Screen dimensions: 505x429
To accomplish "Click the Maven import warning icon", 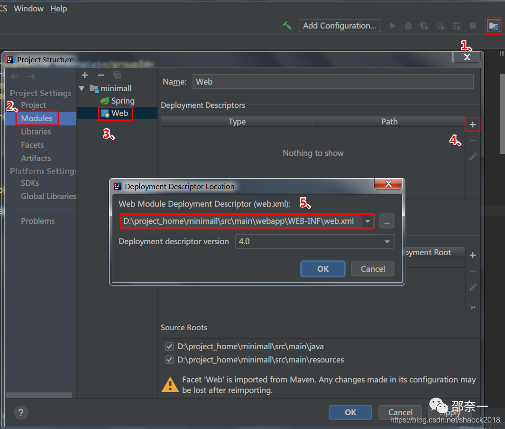I will (170, 384).
